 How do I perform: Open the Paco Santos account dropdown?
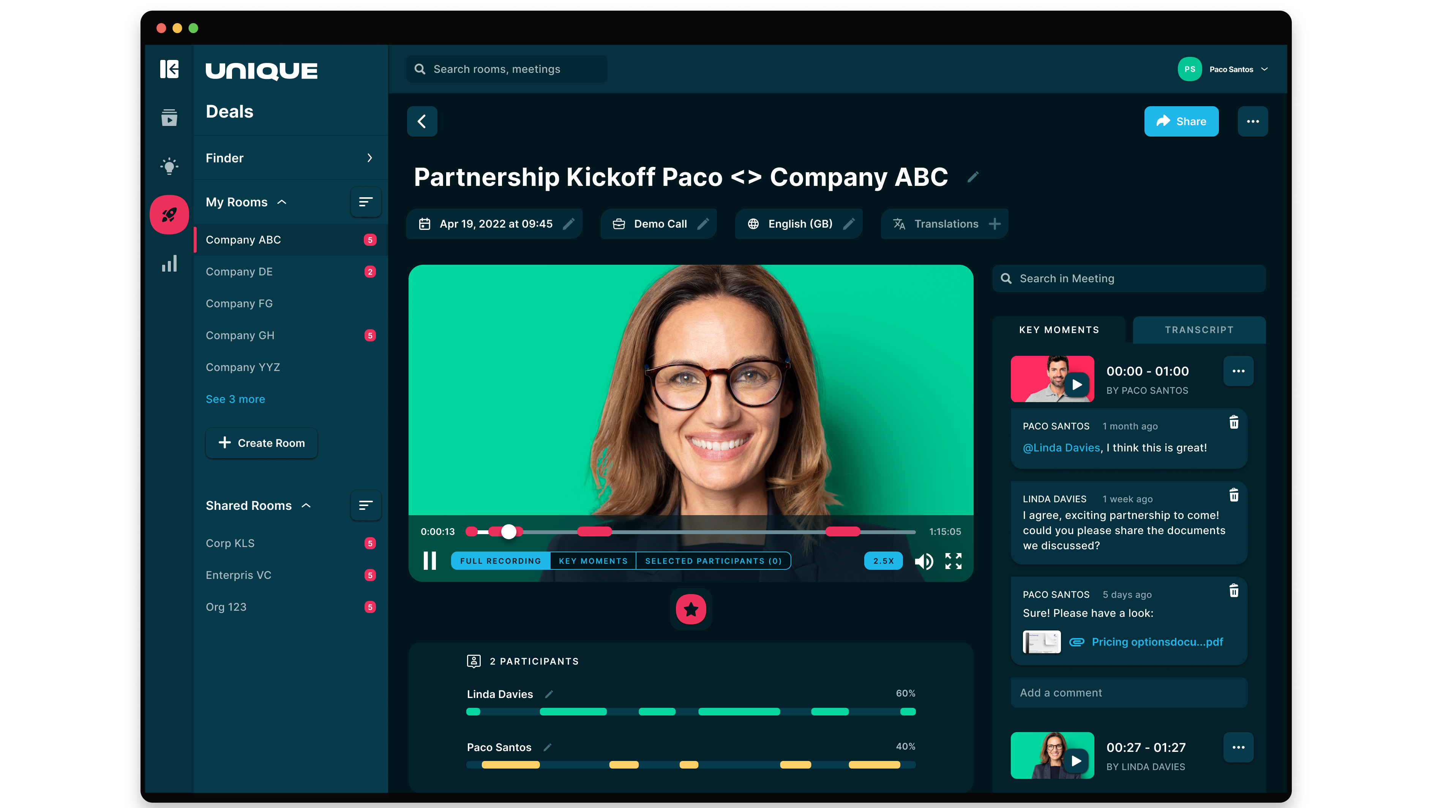(1264, 69)
